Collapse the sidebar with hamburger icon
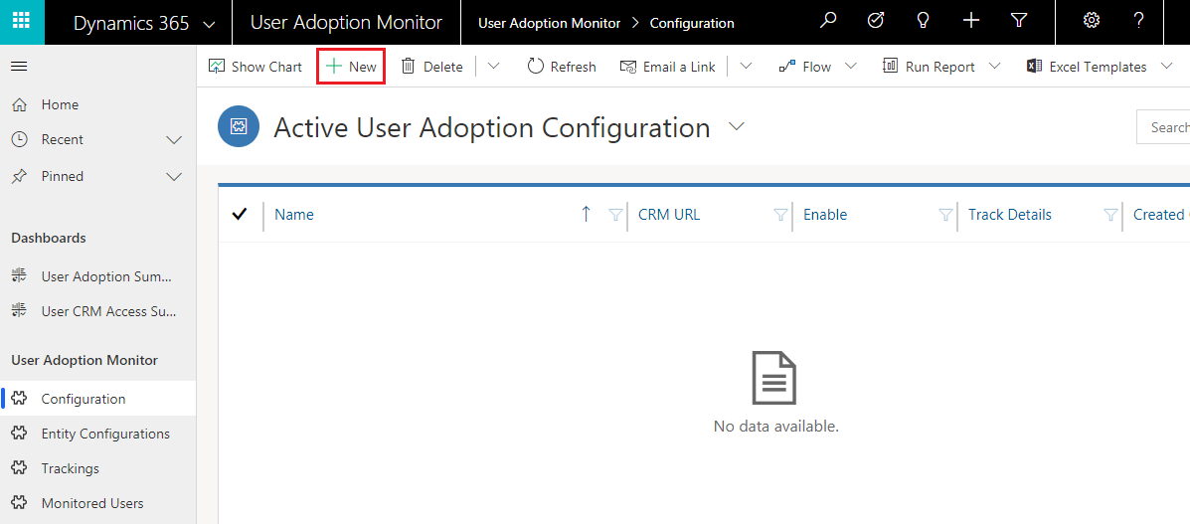This screenshot has height=524, width=1190. click(x=19, y=67)
